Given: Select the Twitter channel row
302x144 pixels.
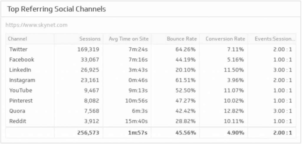Looking at the screenshot, I should 151,49.
